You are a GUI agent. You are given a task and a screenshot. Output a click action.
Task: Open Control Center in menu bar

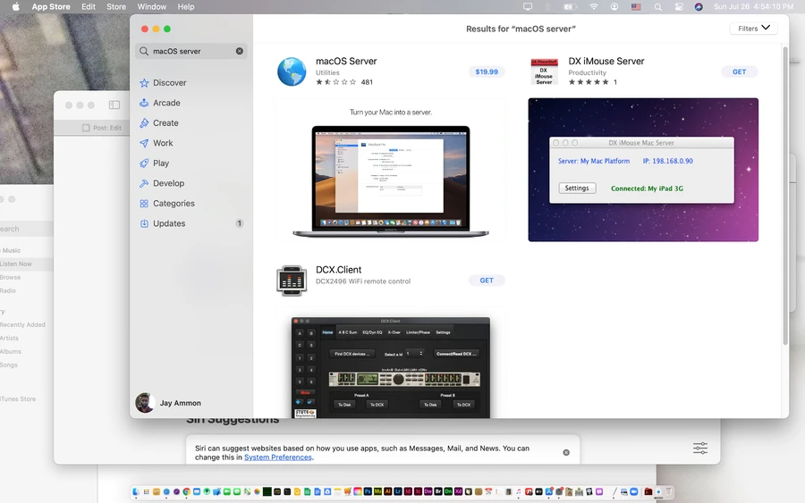(679, 6)
